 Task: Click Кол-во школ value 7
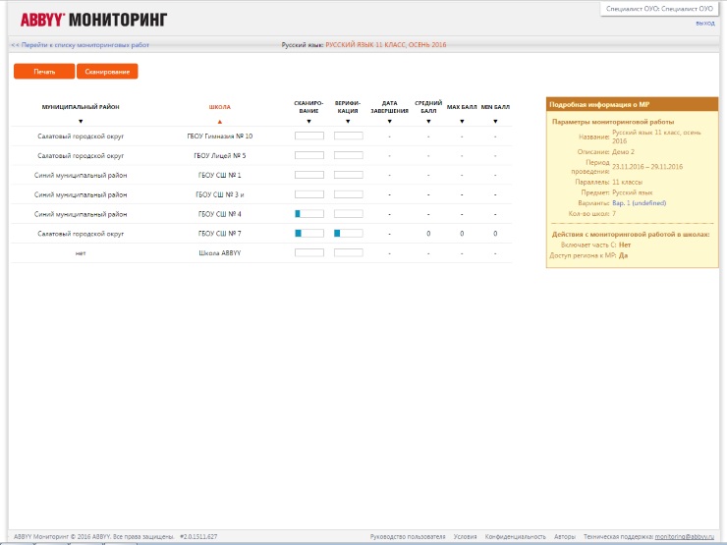(614, 214)
